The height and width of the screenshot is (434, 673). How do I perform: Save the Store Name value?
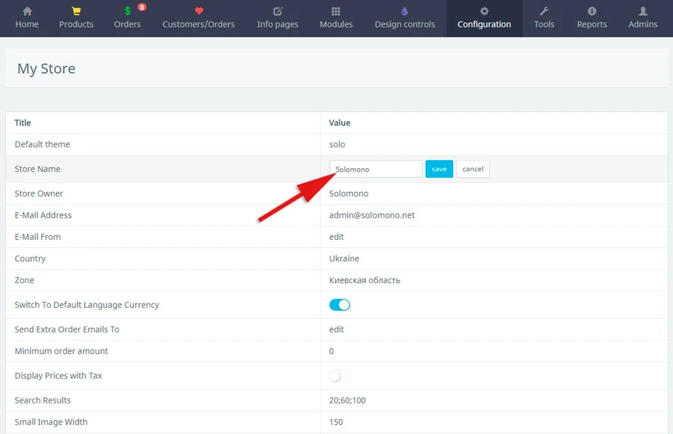(x=439, y=169)
